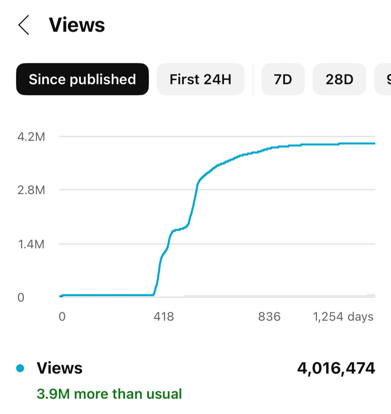Click the 1,254 days axis label
The width and height of the screenshot is (391, 414).
(343, 316)
